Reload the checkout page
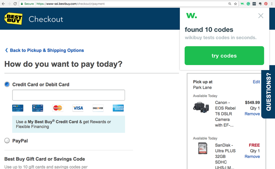The height and width of the screenshot is (169, 275). point(15,3)
